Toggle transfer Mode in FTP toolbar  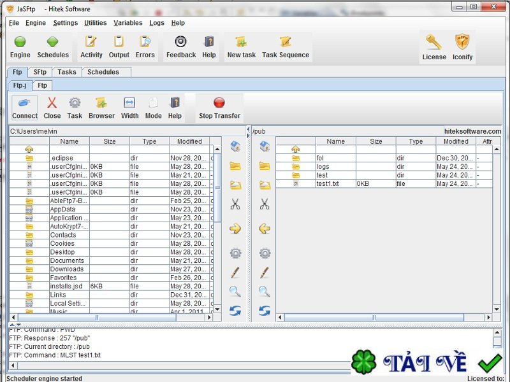[x=153, y=103]
